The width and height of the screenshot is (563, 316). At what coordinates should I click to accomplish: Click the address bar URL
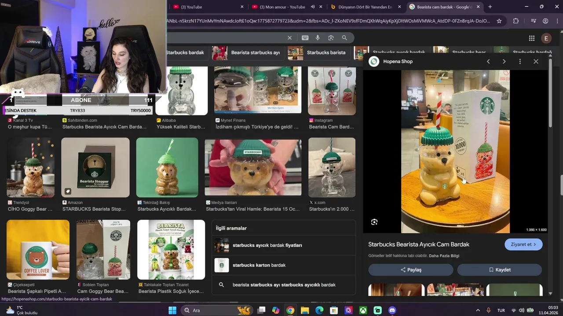pyautogui.click(x=328, y=21)
